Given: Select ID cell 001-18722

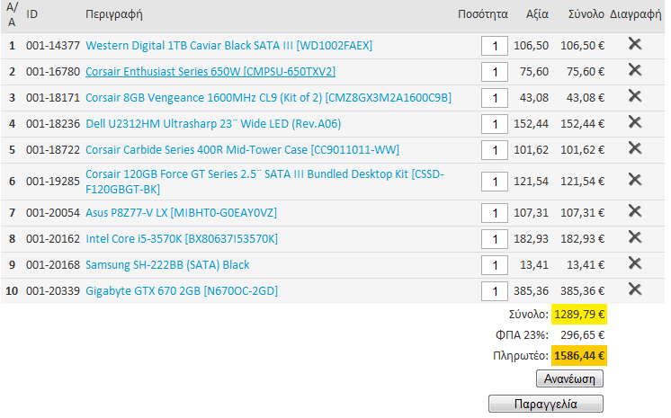Looking at the screenshot, I should click(x=53, y=150).
